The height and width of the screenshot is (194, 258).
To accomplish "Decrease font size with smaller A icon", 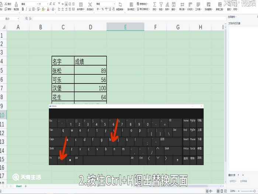I will click(54, 4).
